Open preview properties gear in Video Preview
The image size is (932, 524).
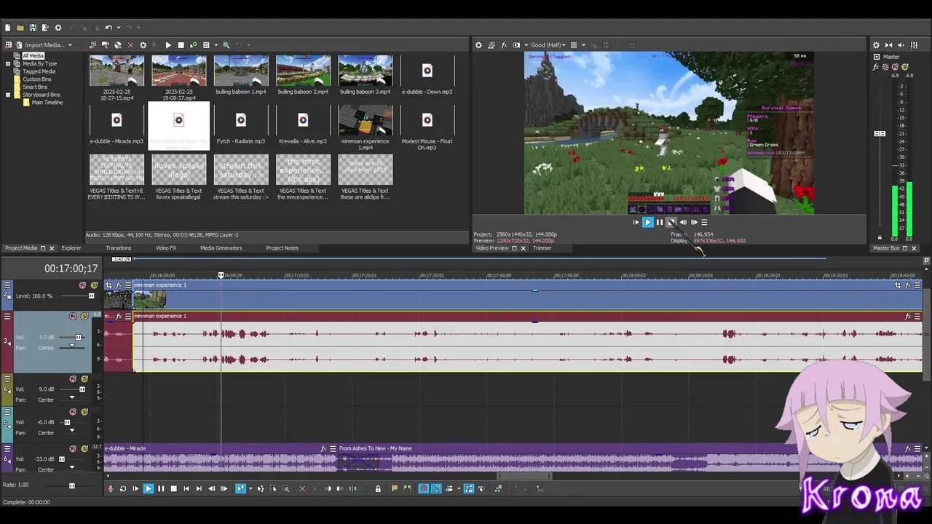(478, 45)
